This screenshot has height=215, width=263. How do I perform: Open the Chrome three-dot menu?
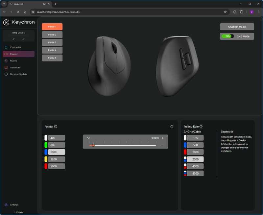pyautogui.click(x=258, y=12)
